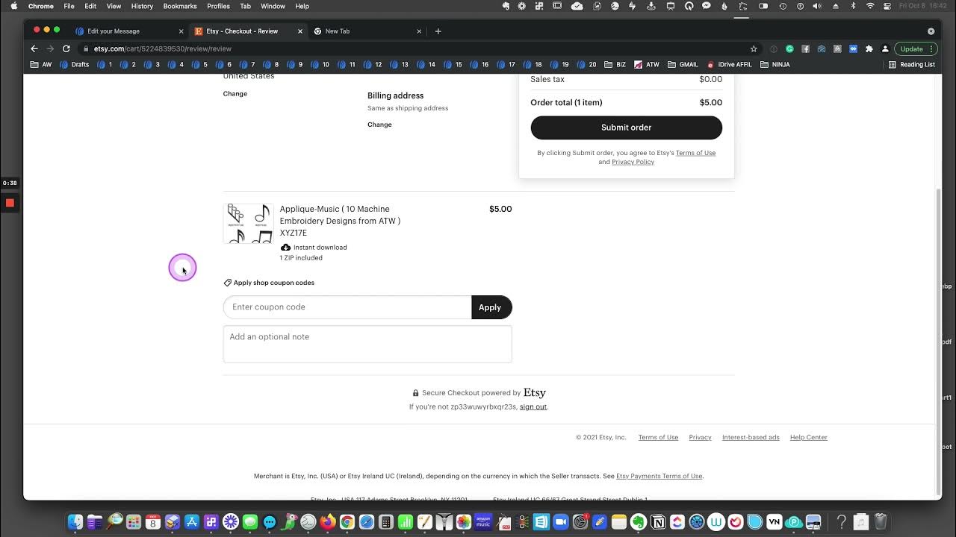Screen dimensions: 956x537
Task: Open Control Center in the menu bar
Action: tap(887, 6)
